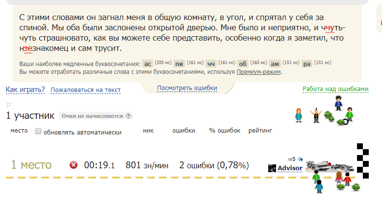Open Работа над ошибками link
Image resolution: width=382 pixels, height=203 pixels.
pyautogui.click(x=335, y=89)
